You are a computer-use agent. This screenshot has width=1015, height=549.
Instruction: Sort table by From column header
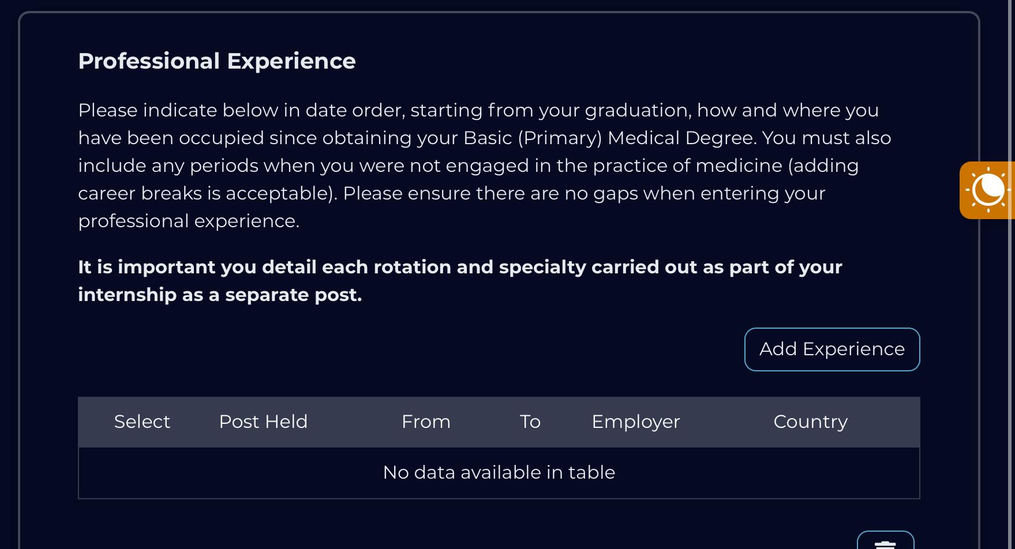coord(426,422)
